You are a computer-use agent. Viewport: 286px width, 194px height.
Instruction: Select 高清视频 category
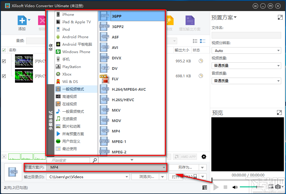(76, 96)
